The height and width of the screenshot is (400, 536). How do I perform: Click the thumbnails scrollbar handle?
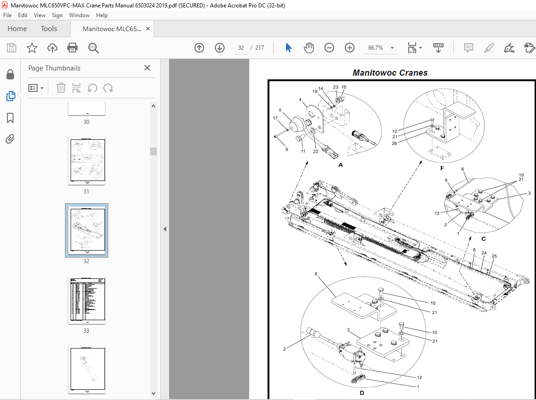(153, 151)
